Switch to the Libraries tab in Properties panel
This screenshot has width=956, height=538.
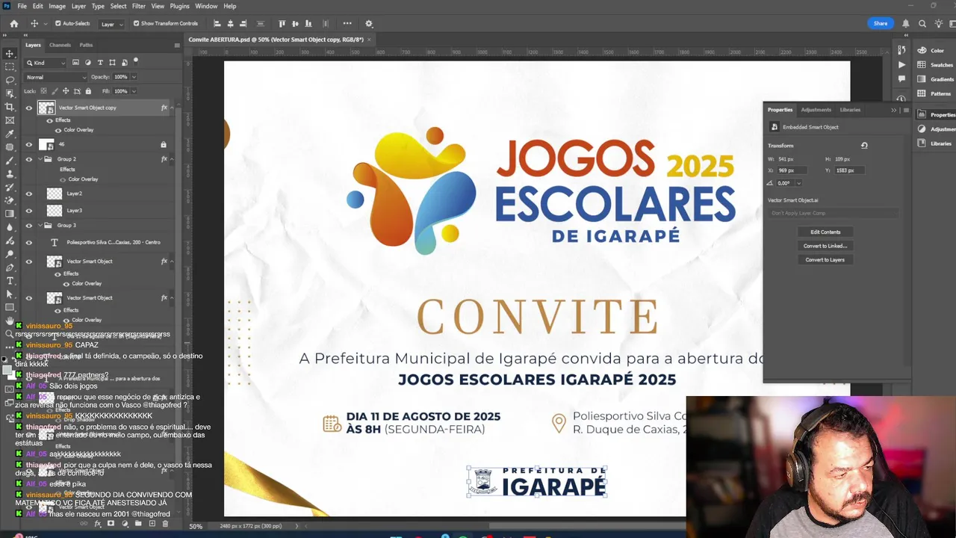click(x=850, y=110)
